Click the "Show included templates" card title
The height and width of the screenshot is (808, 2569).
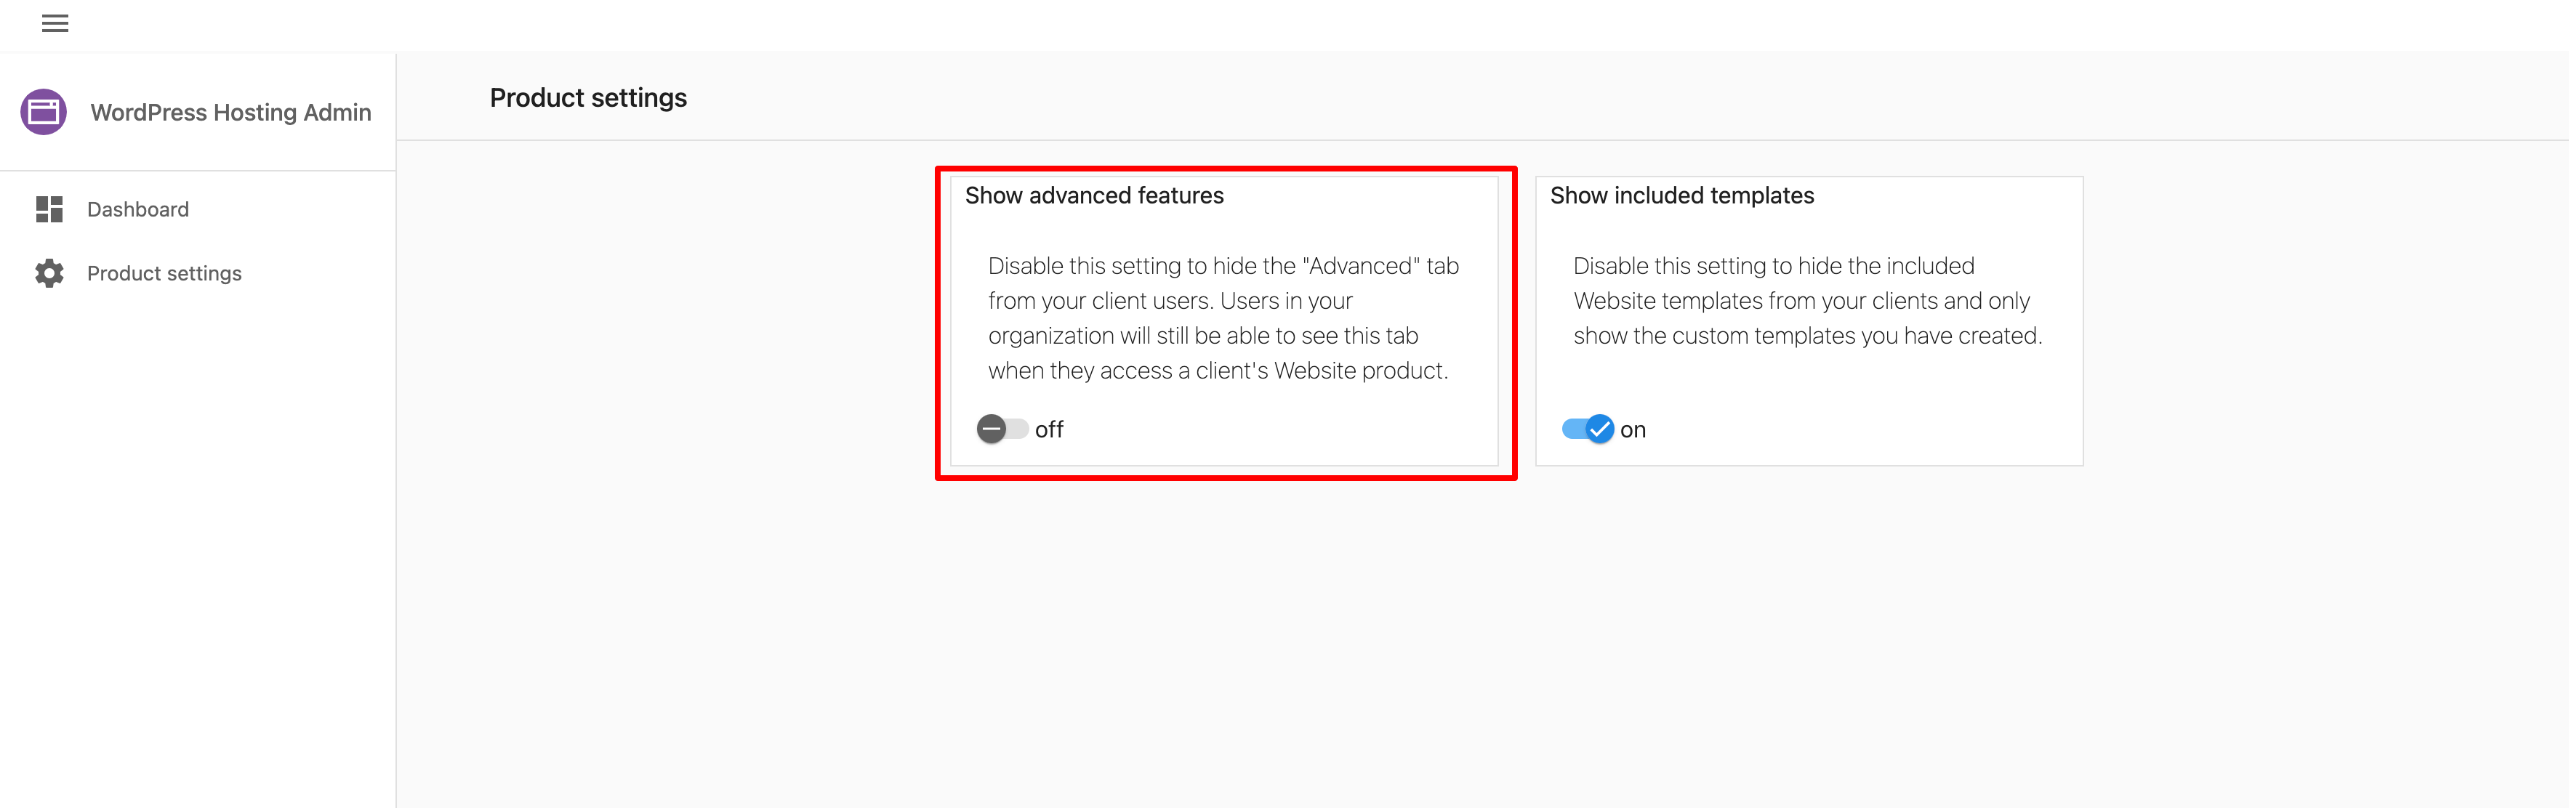(x=1681, y=195)
